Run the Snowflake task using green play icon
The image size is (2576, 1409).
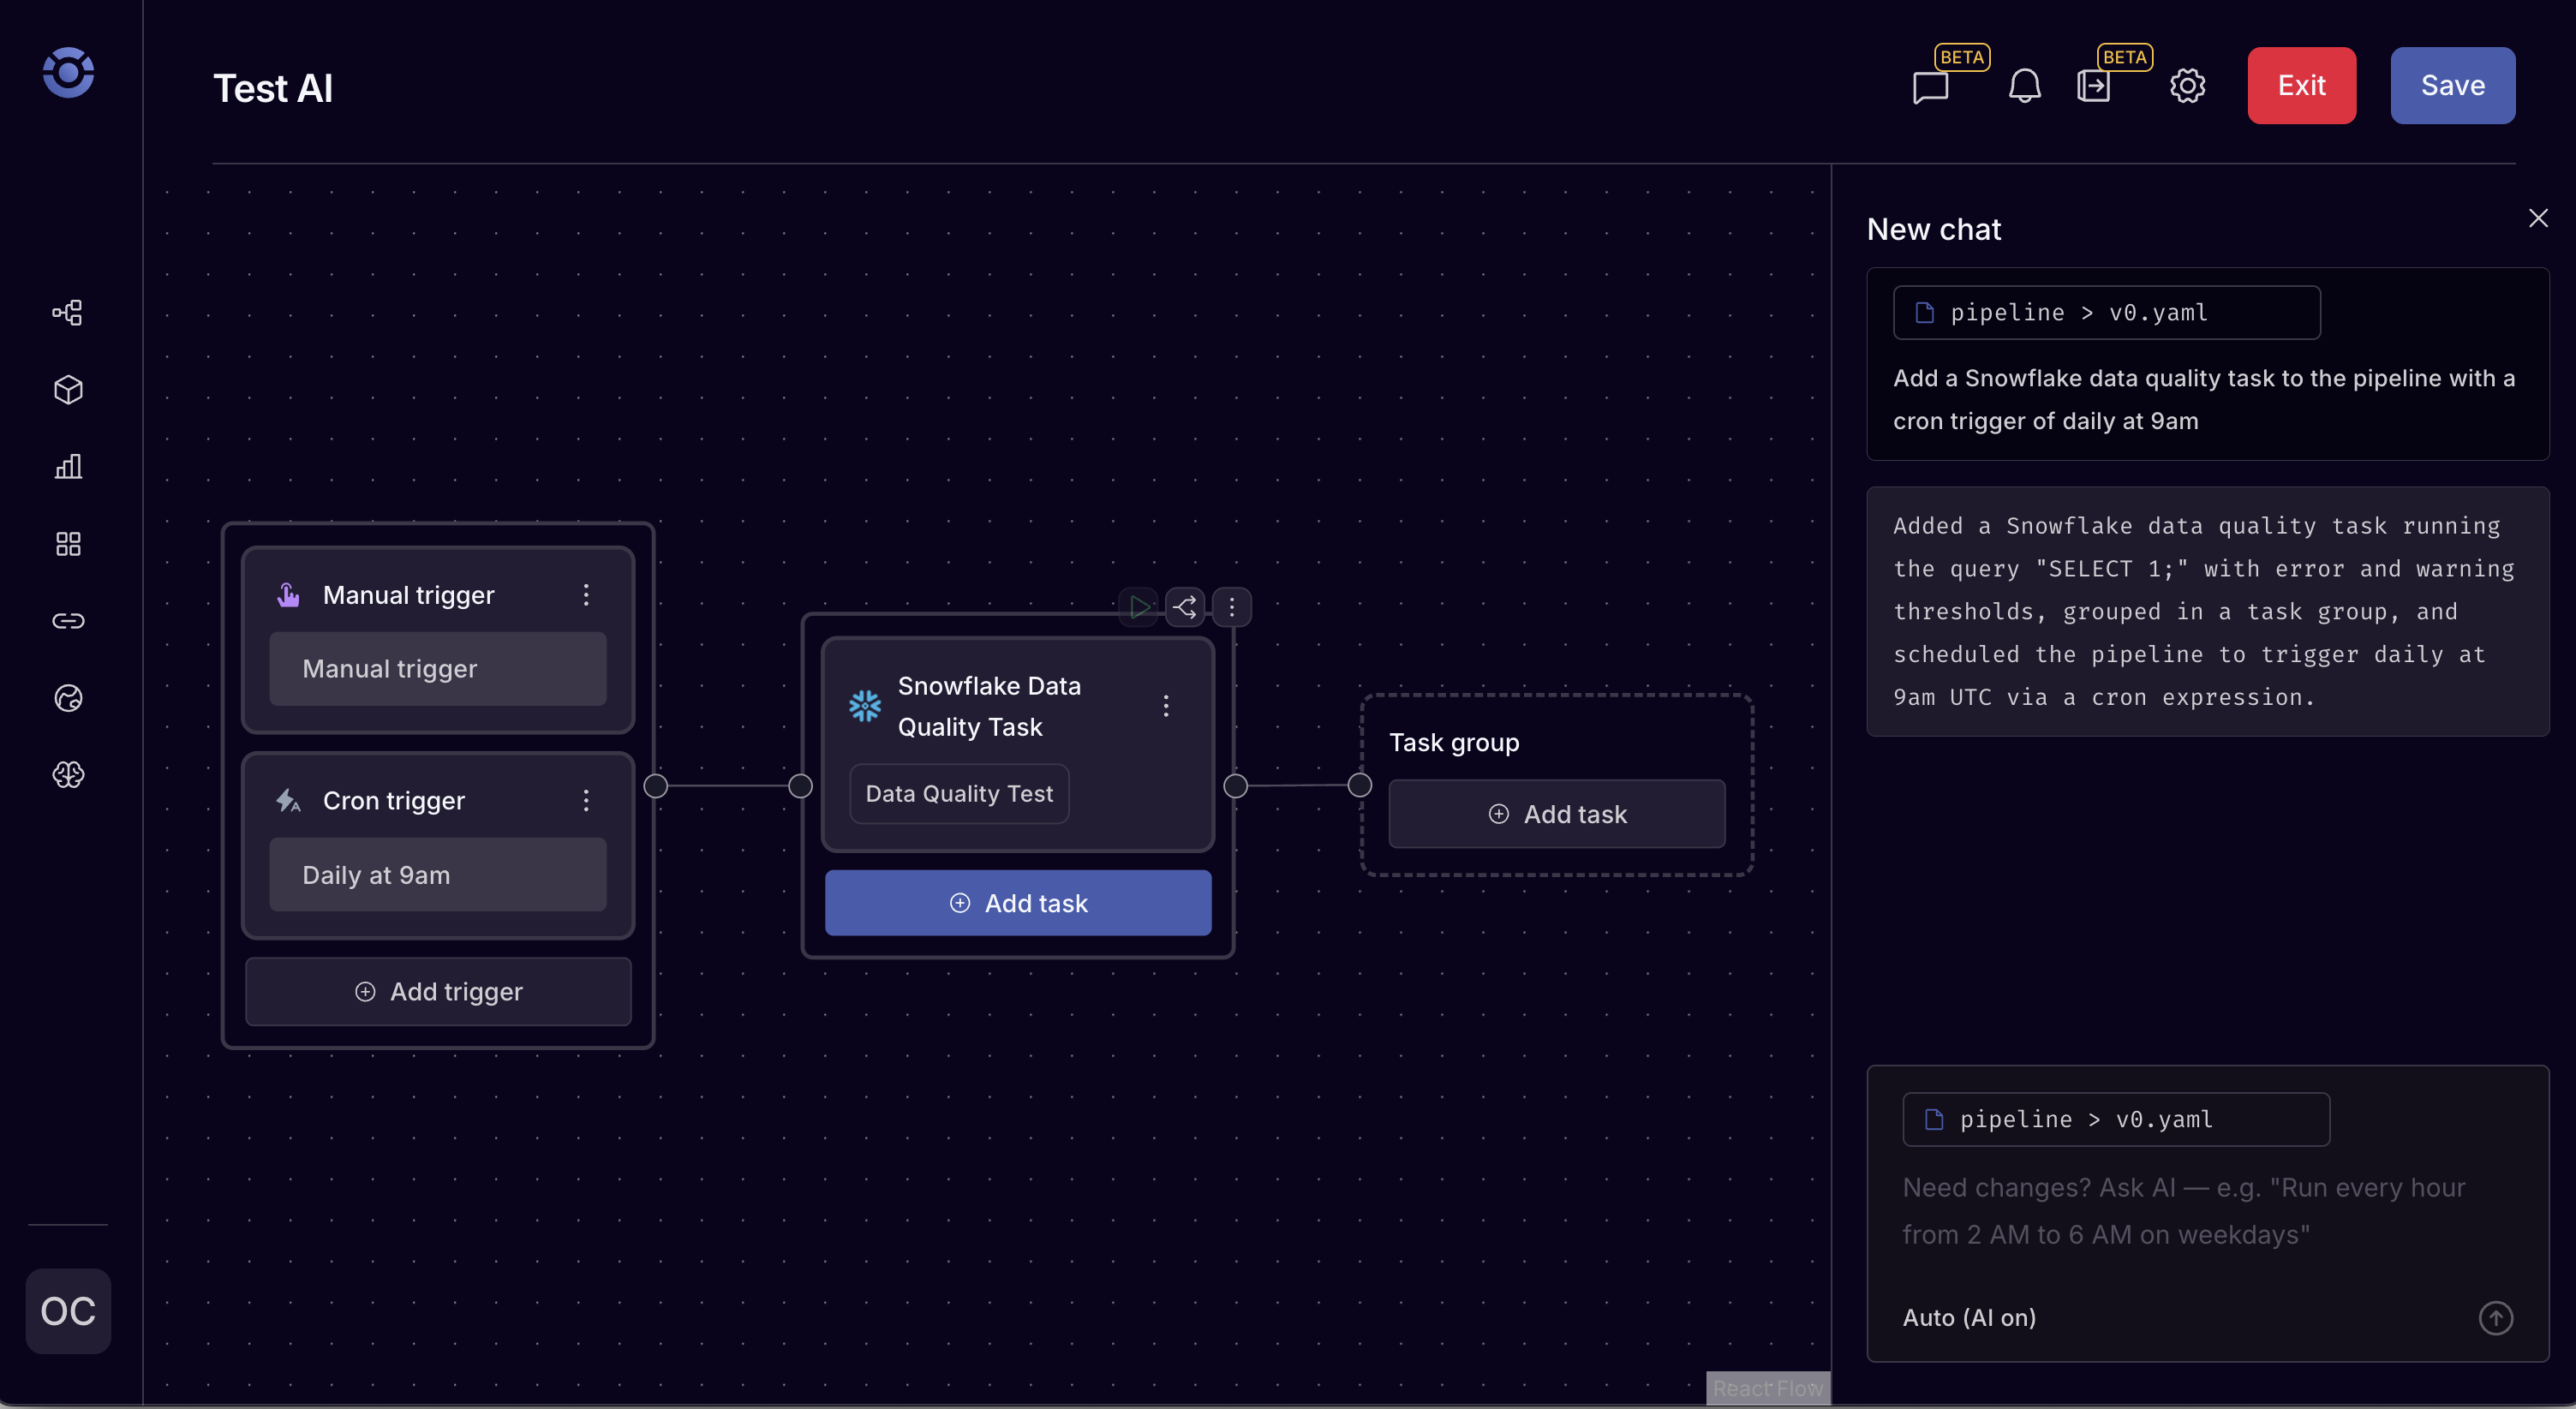(1139, 607)
